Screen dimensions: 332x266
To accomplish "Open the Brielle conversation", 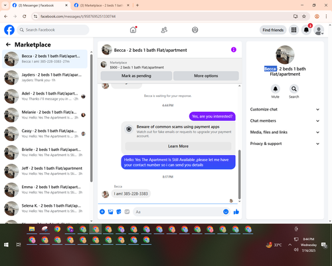I will [x=44, y=152].
